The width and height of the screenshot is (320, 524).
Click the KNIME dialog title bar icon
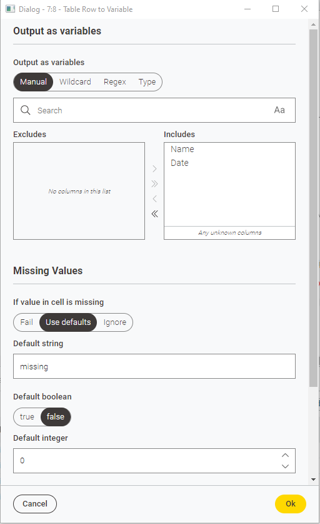click(x=11, y=9)
